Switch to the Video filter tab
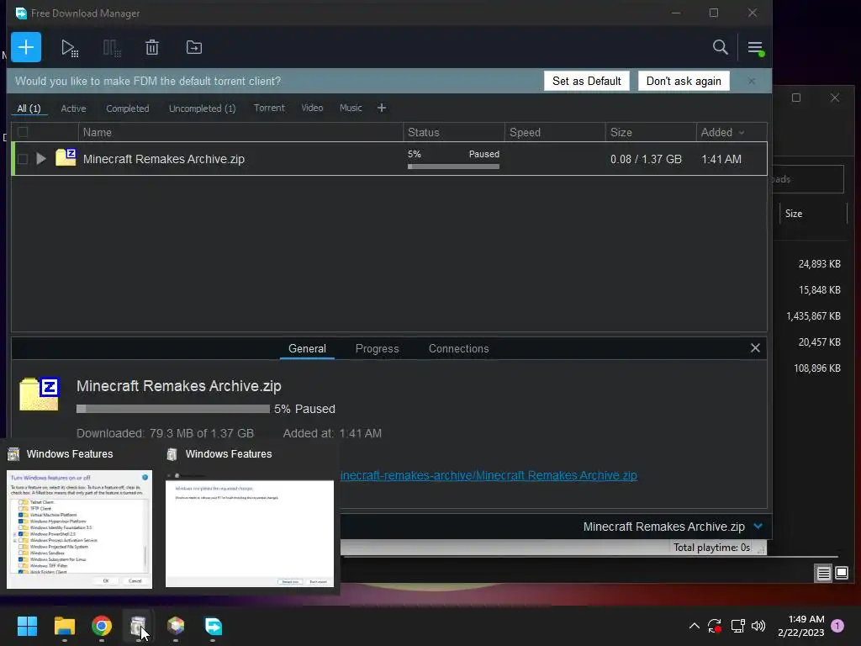Image resolution: width=861 pixels, height=646 pixels. 312,108
